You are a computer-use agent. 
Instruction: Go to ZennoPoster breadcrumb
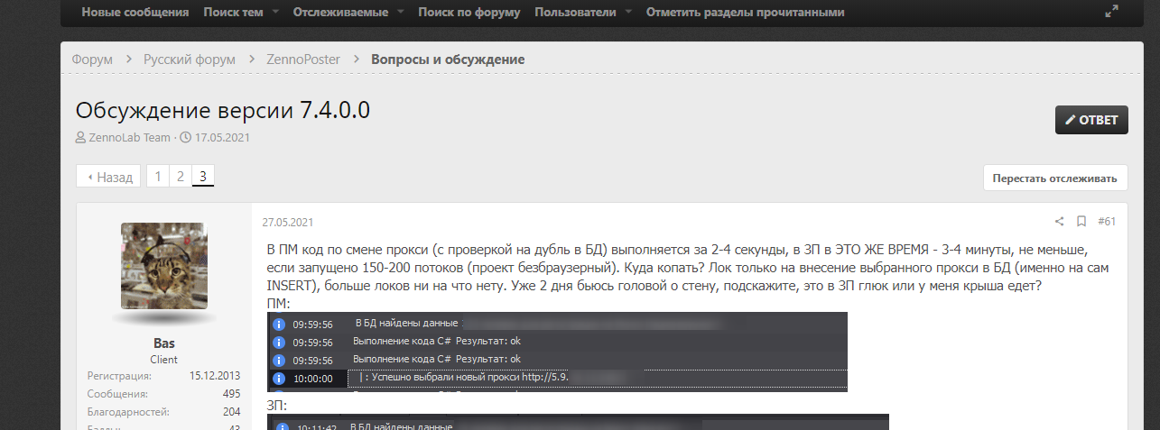click(303, 59)
